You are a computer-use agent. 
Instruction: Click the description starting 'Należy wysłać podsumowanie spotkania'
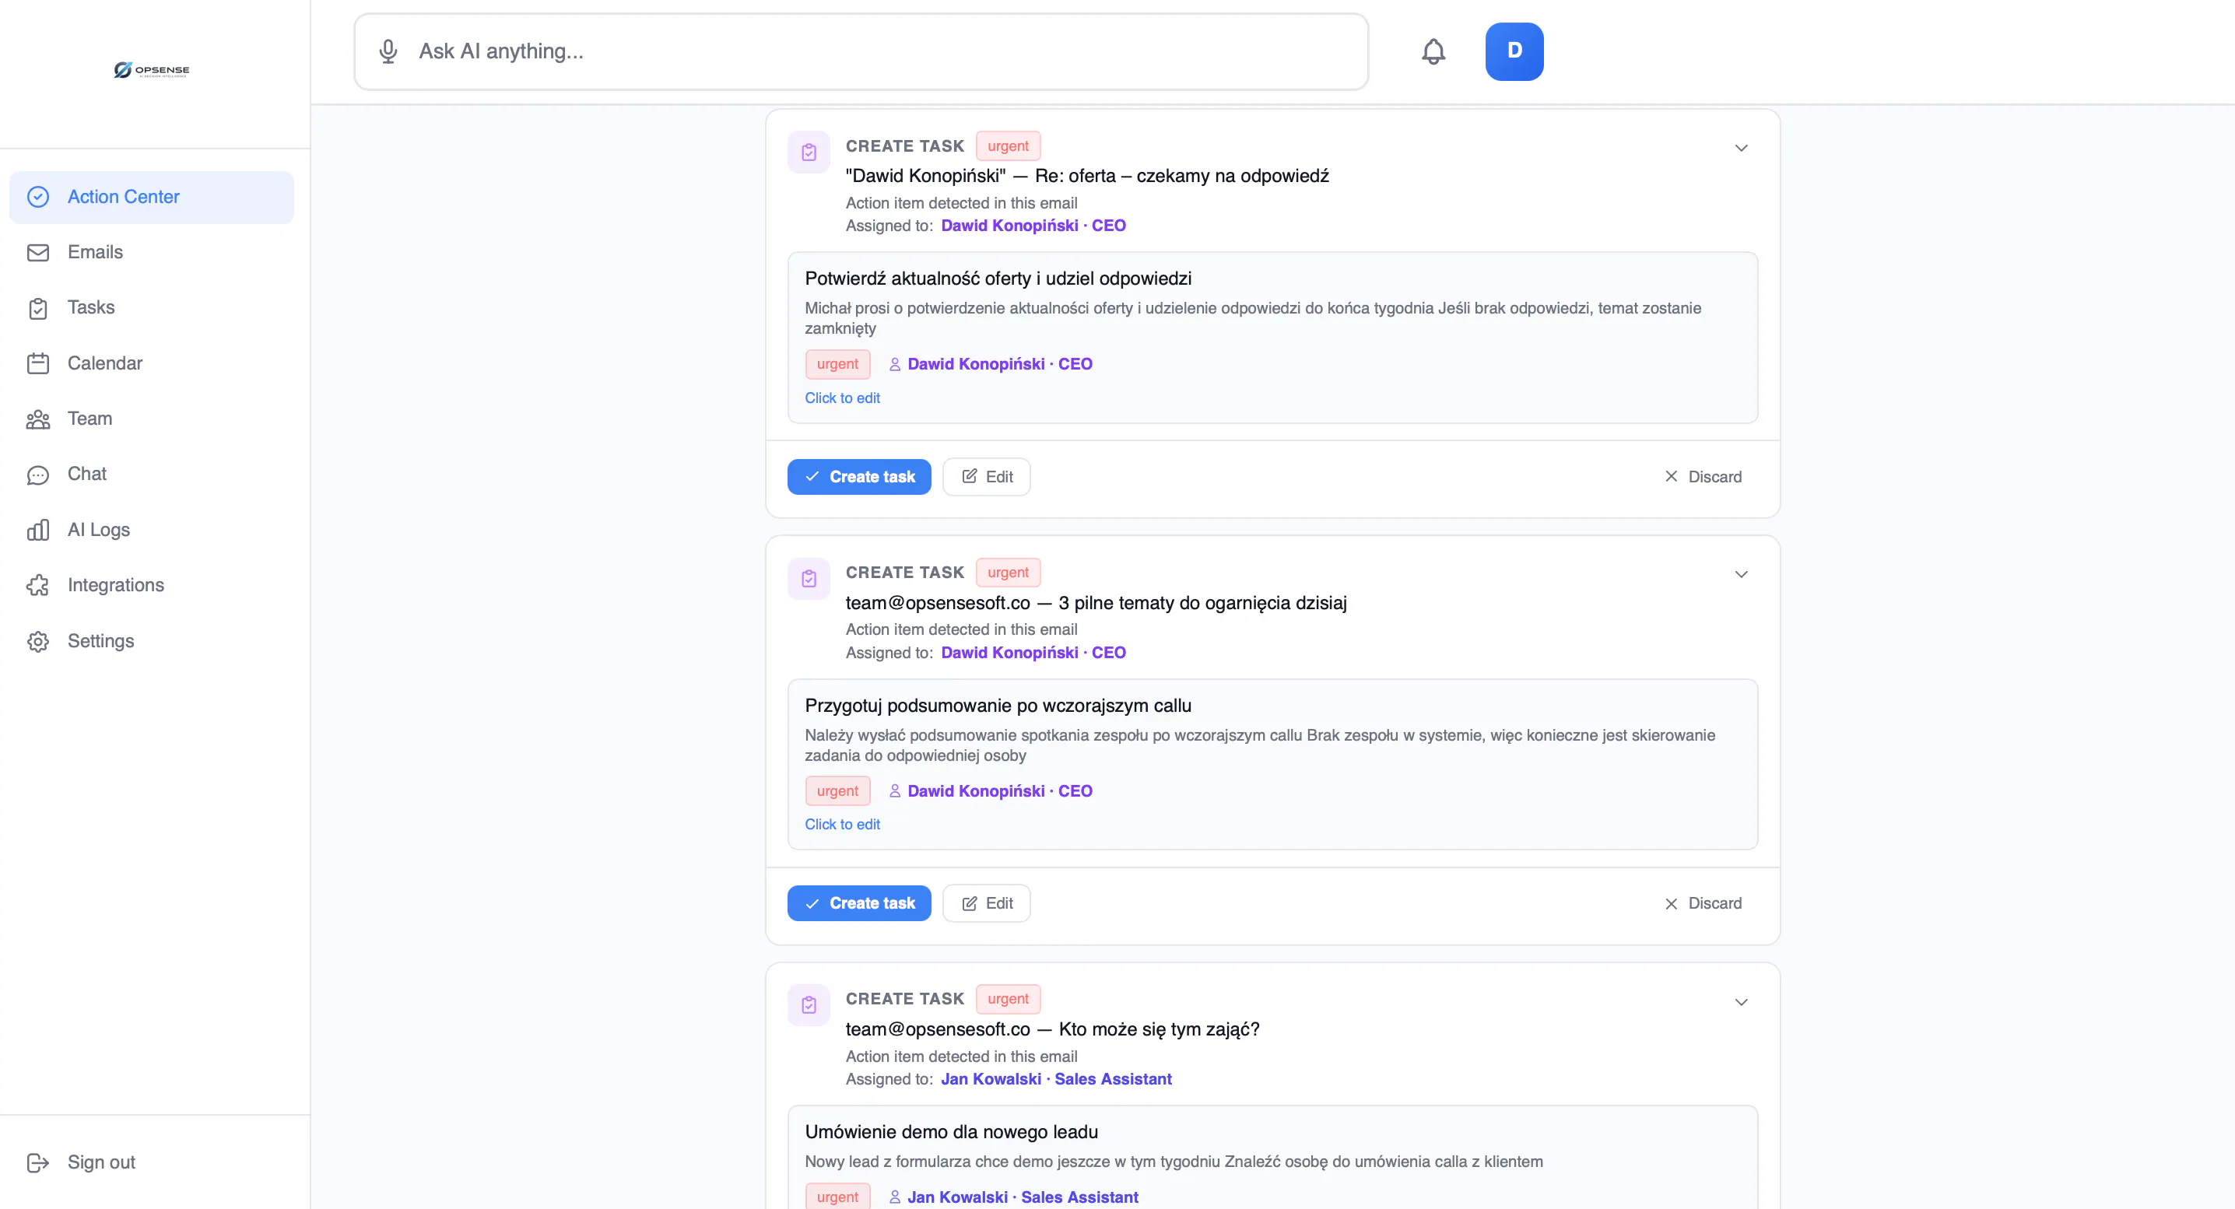pyautogui.click(x=1260, y=745)
